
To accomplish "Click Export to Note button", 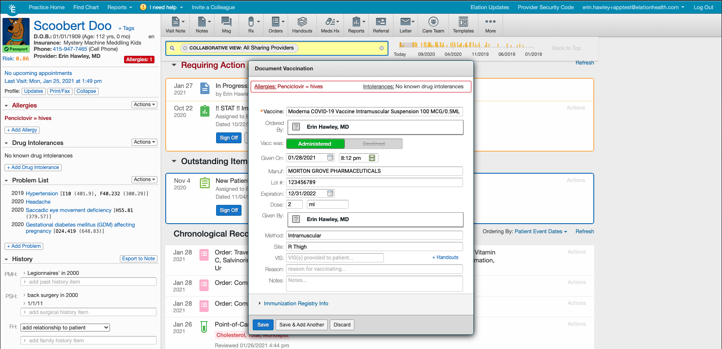I will (139, 259).
